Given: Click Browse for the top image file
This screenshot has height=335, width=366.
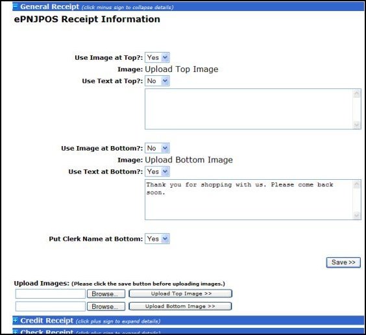Looking at the screenshot, I should (x=106, y=293).
